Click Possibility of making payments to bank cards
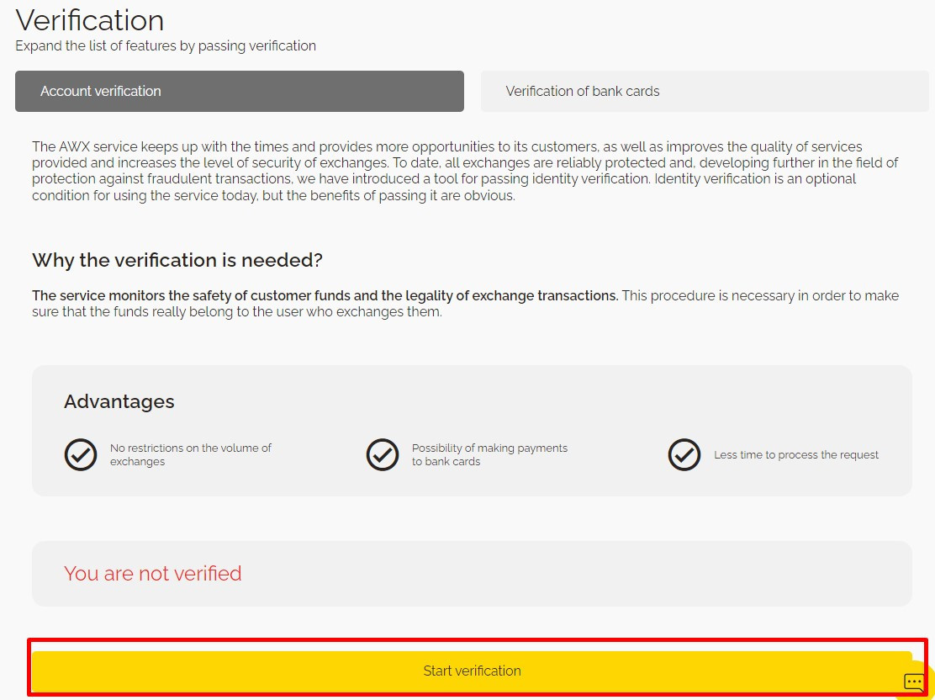 click(489, 454)
